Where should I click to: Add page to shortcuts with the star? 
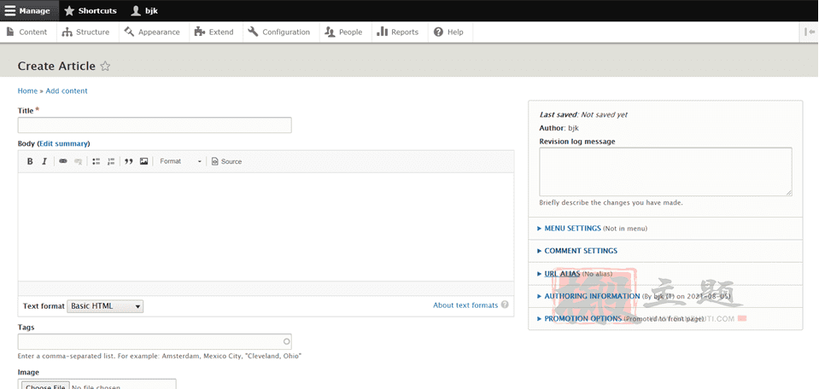point(105,67)
